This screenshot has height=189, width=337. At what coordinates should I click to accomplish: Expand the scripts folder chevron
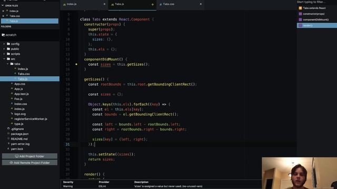pyautogui.click(x=4, y=54)
